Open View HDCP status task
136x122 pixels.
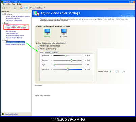click(12, 33)
